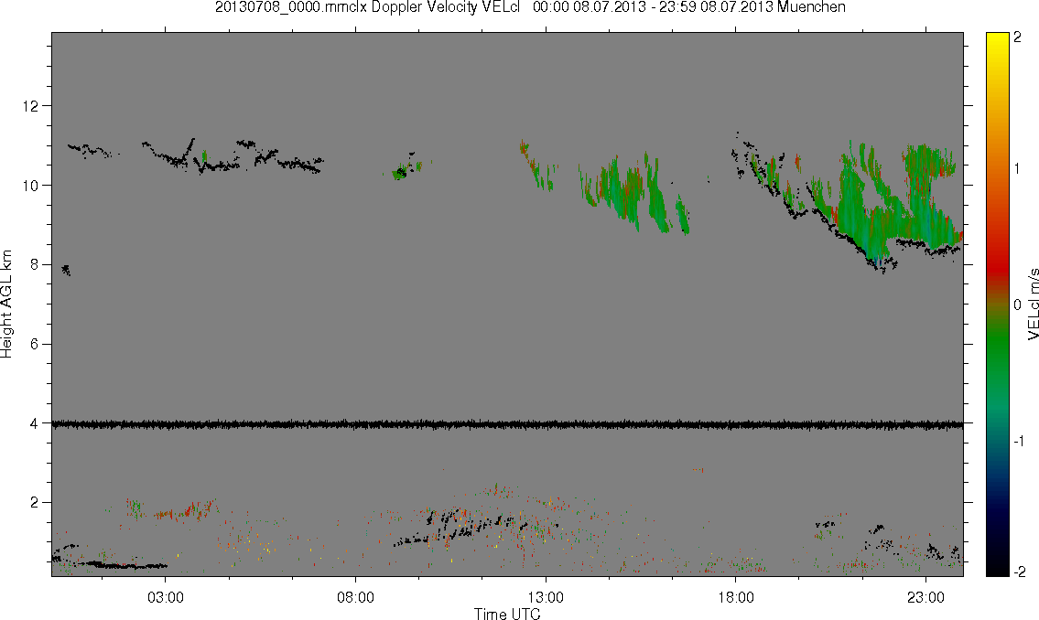Image resolution: width=1039 pixels, height=620 pixels.
Task: Click the 18:00 time tick label
Action: [735, 597]
